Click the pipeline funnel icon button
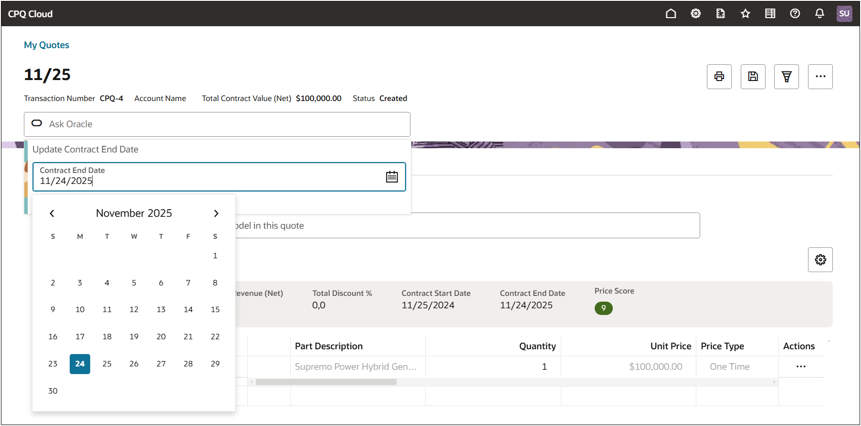861x426 pixels. tap(786, 77)
